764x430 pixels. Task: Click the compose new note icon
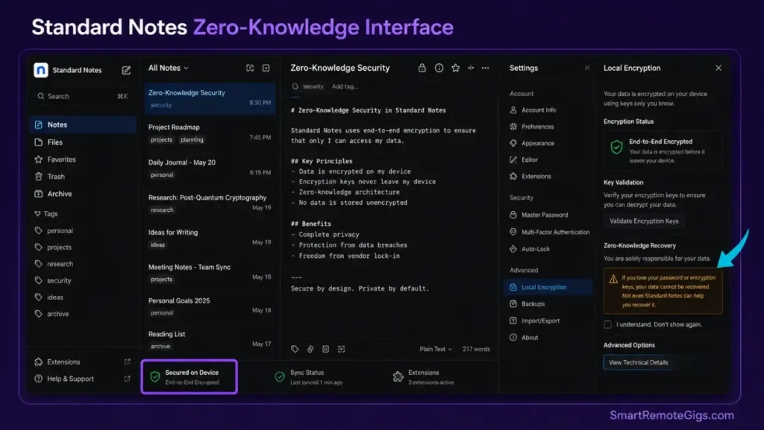tap(126, 70)
